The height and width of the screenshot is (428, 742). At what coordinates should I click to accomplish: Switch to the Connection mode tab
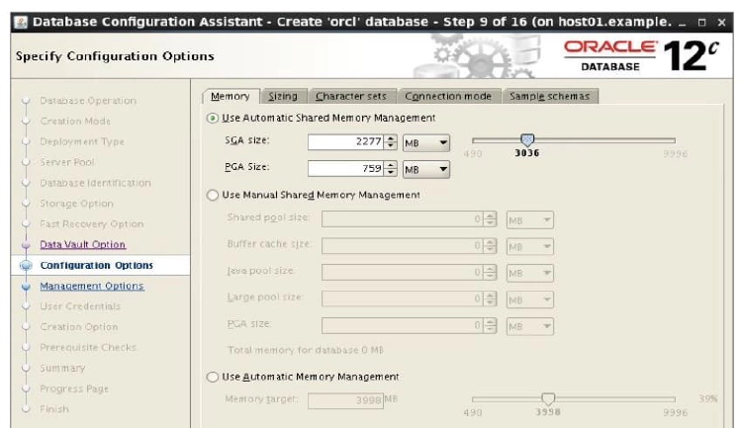click(x=448, y=96)
